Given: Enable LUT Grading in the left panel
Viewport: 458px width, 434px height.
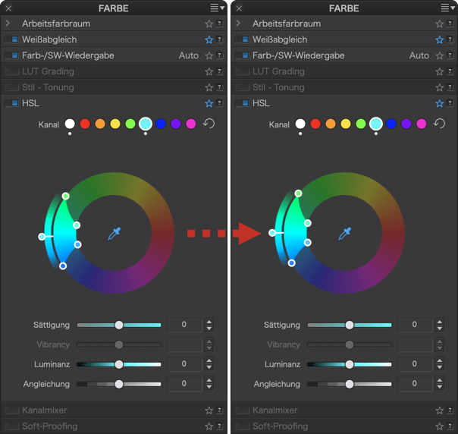Looking at the screenshot, I should pyautogui.click(x=11, y=71).
